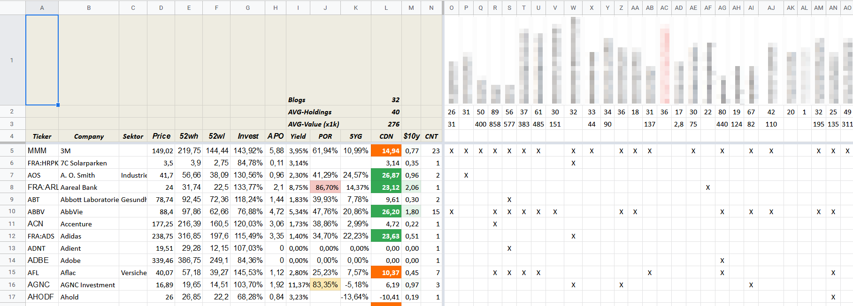Click the pink 86,70% POR cell
Screen dimensions: 853x306
(325, 187)
